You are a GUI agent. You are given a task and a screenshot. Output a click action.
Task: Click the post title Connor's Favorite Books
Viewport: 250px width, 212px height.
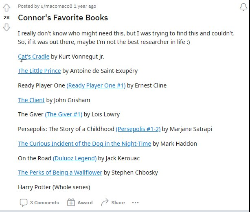click(63, 18)
